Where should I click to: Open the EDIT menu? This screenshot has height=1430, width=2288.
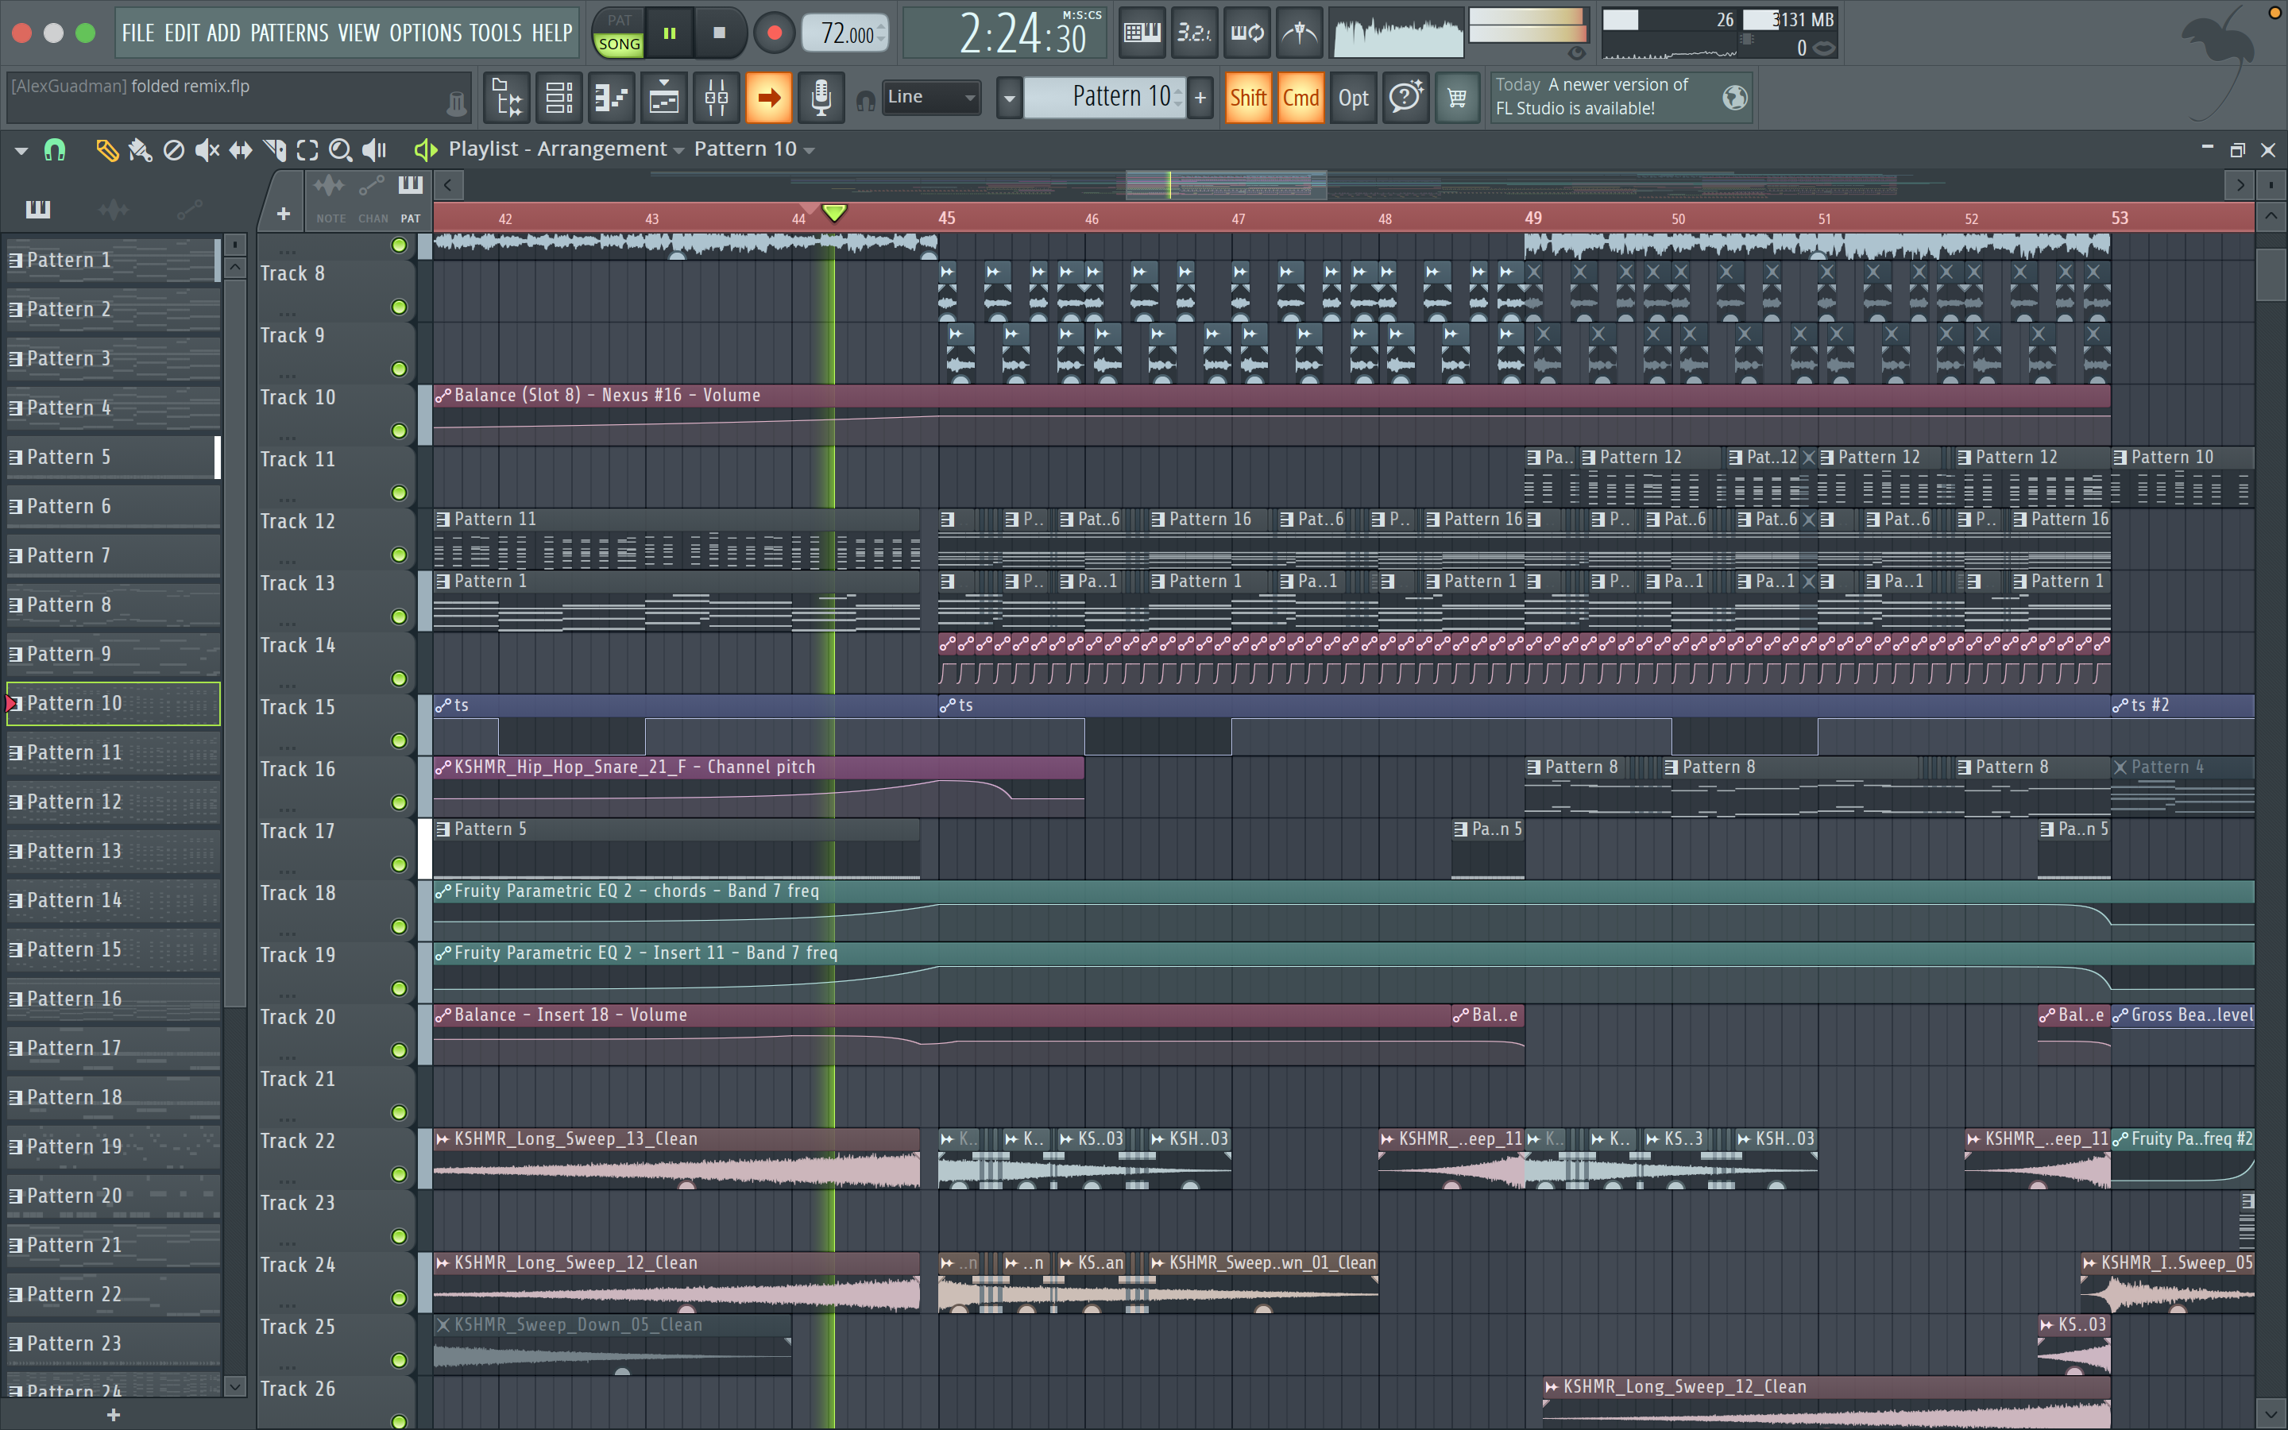tap(181, 33)
